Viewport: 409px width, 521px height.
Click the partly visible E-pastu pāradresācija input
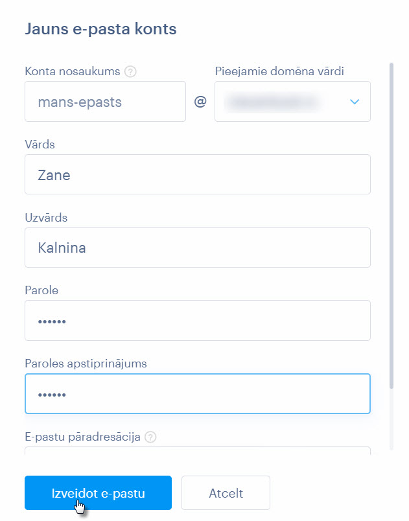(x=198, y=451)
